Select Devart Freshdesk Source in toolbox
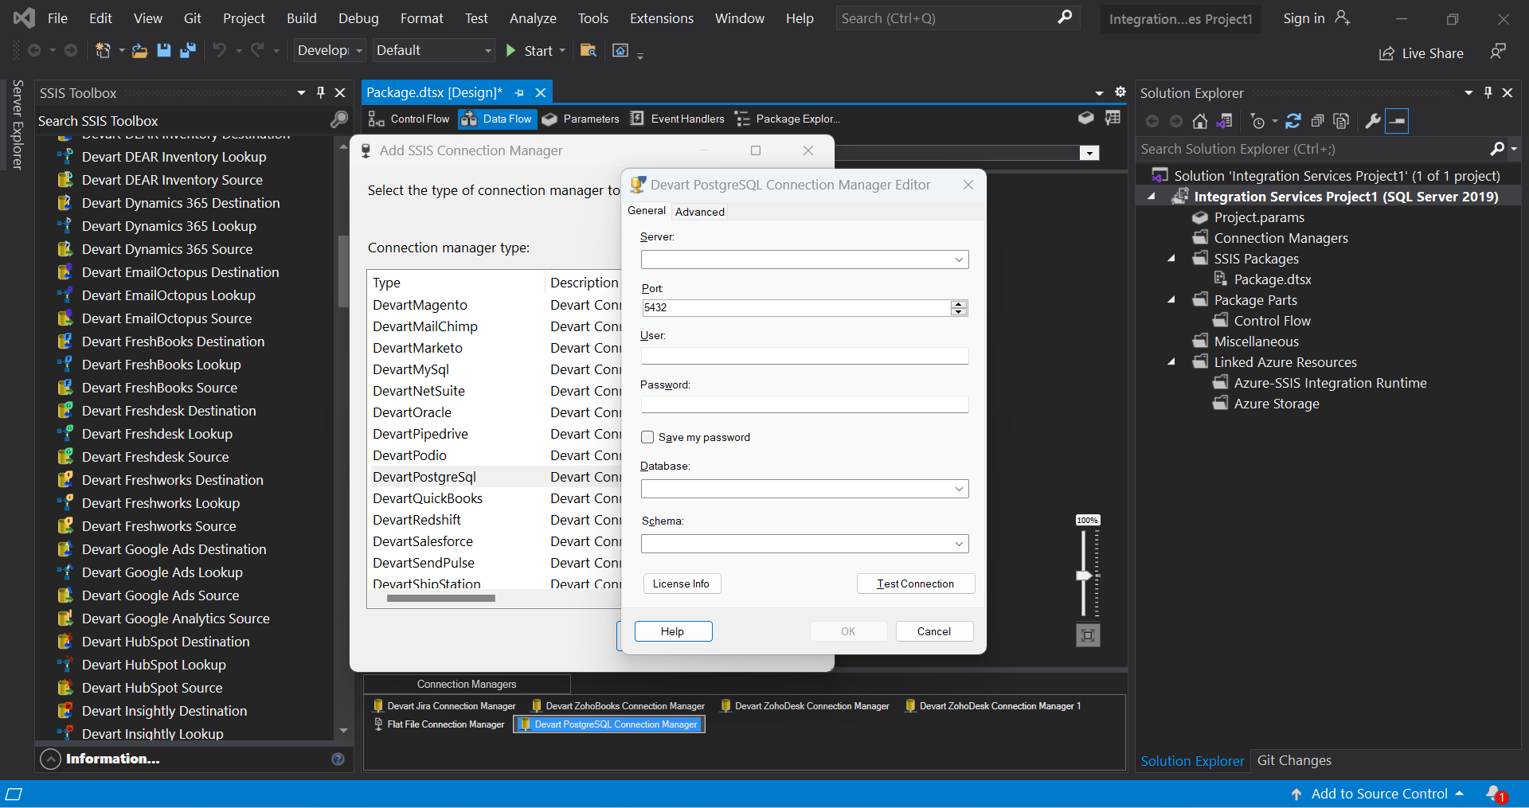1529x808 pixels. (155, 457)
